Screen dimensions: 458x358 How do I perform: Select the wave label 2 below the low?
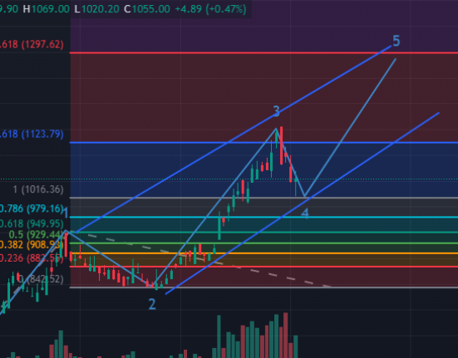coord(152,304)
